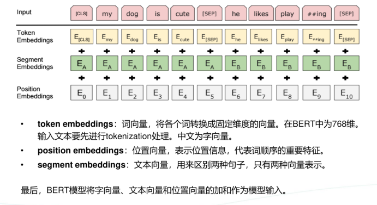Select the line '输入文本要先进行tokenization处理'
377x205 pixels.
(103, 136)
